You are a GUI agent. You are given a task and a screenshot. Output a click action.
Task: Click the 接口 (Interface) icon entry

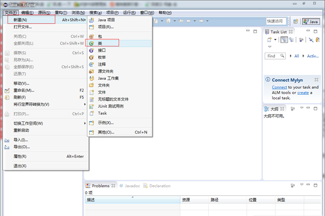[92, 50]
